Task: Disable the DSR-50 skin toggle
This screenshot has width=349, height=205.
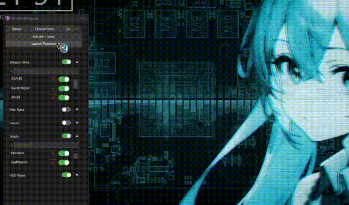Action: [x=64, y=79]
